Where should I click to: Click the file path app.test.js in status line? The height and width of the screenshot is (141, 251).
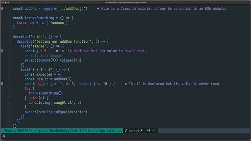[62, 131]
